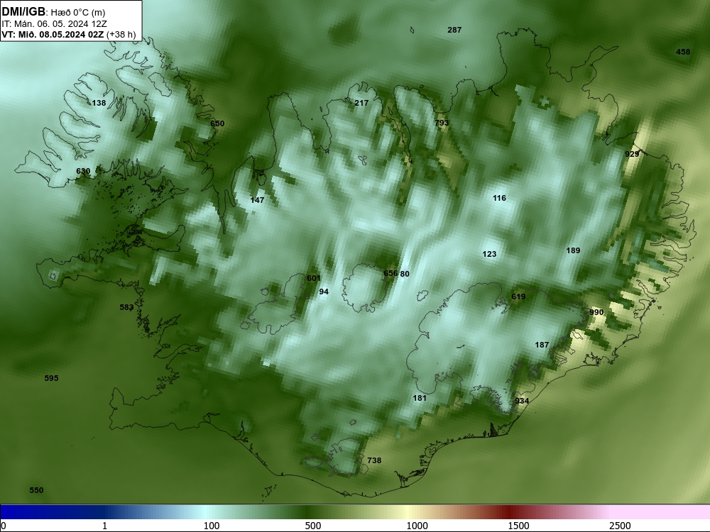
Task: Click the map value 80
Action: tap(405, 274)
